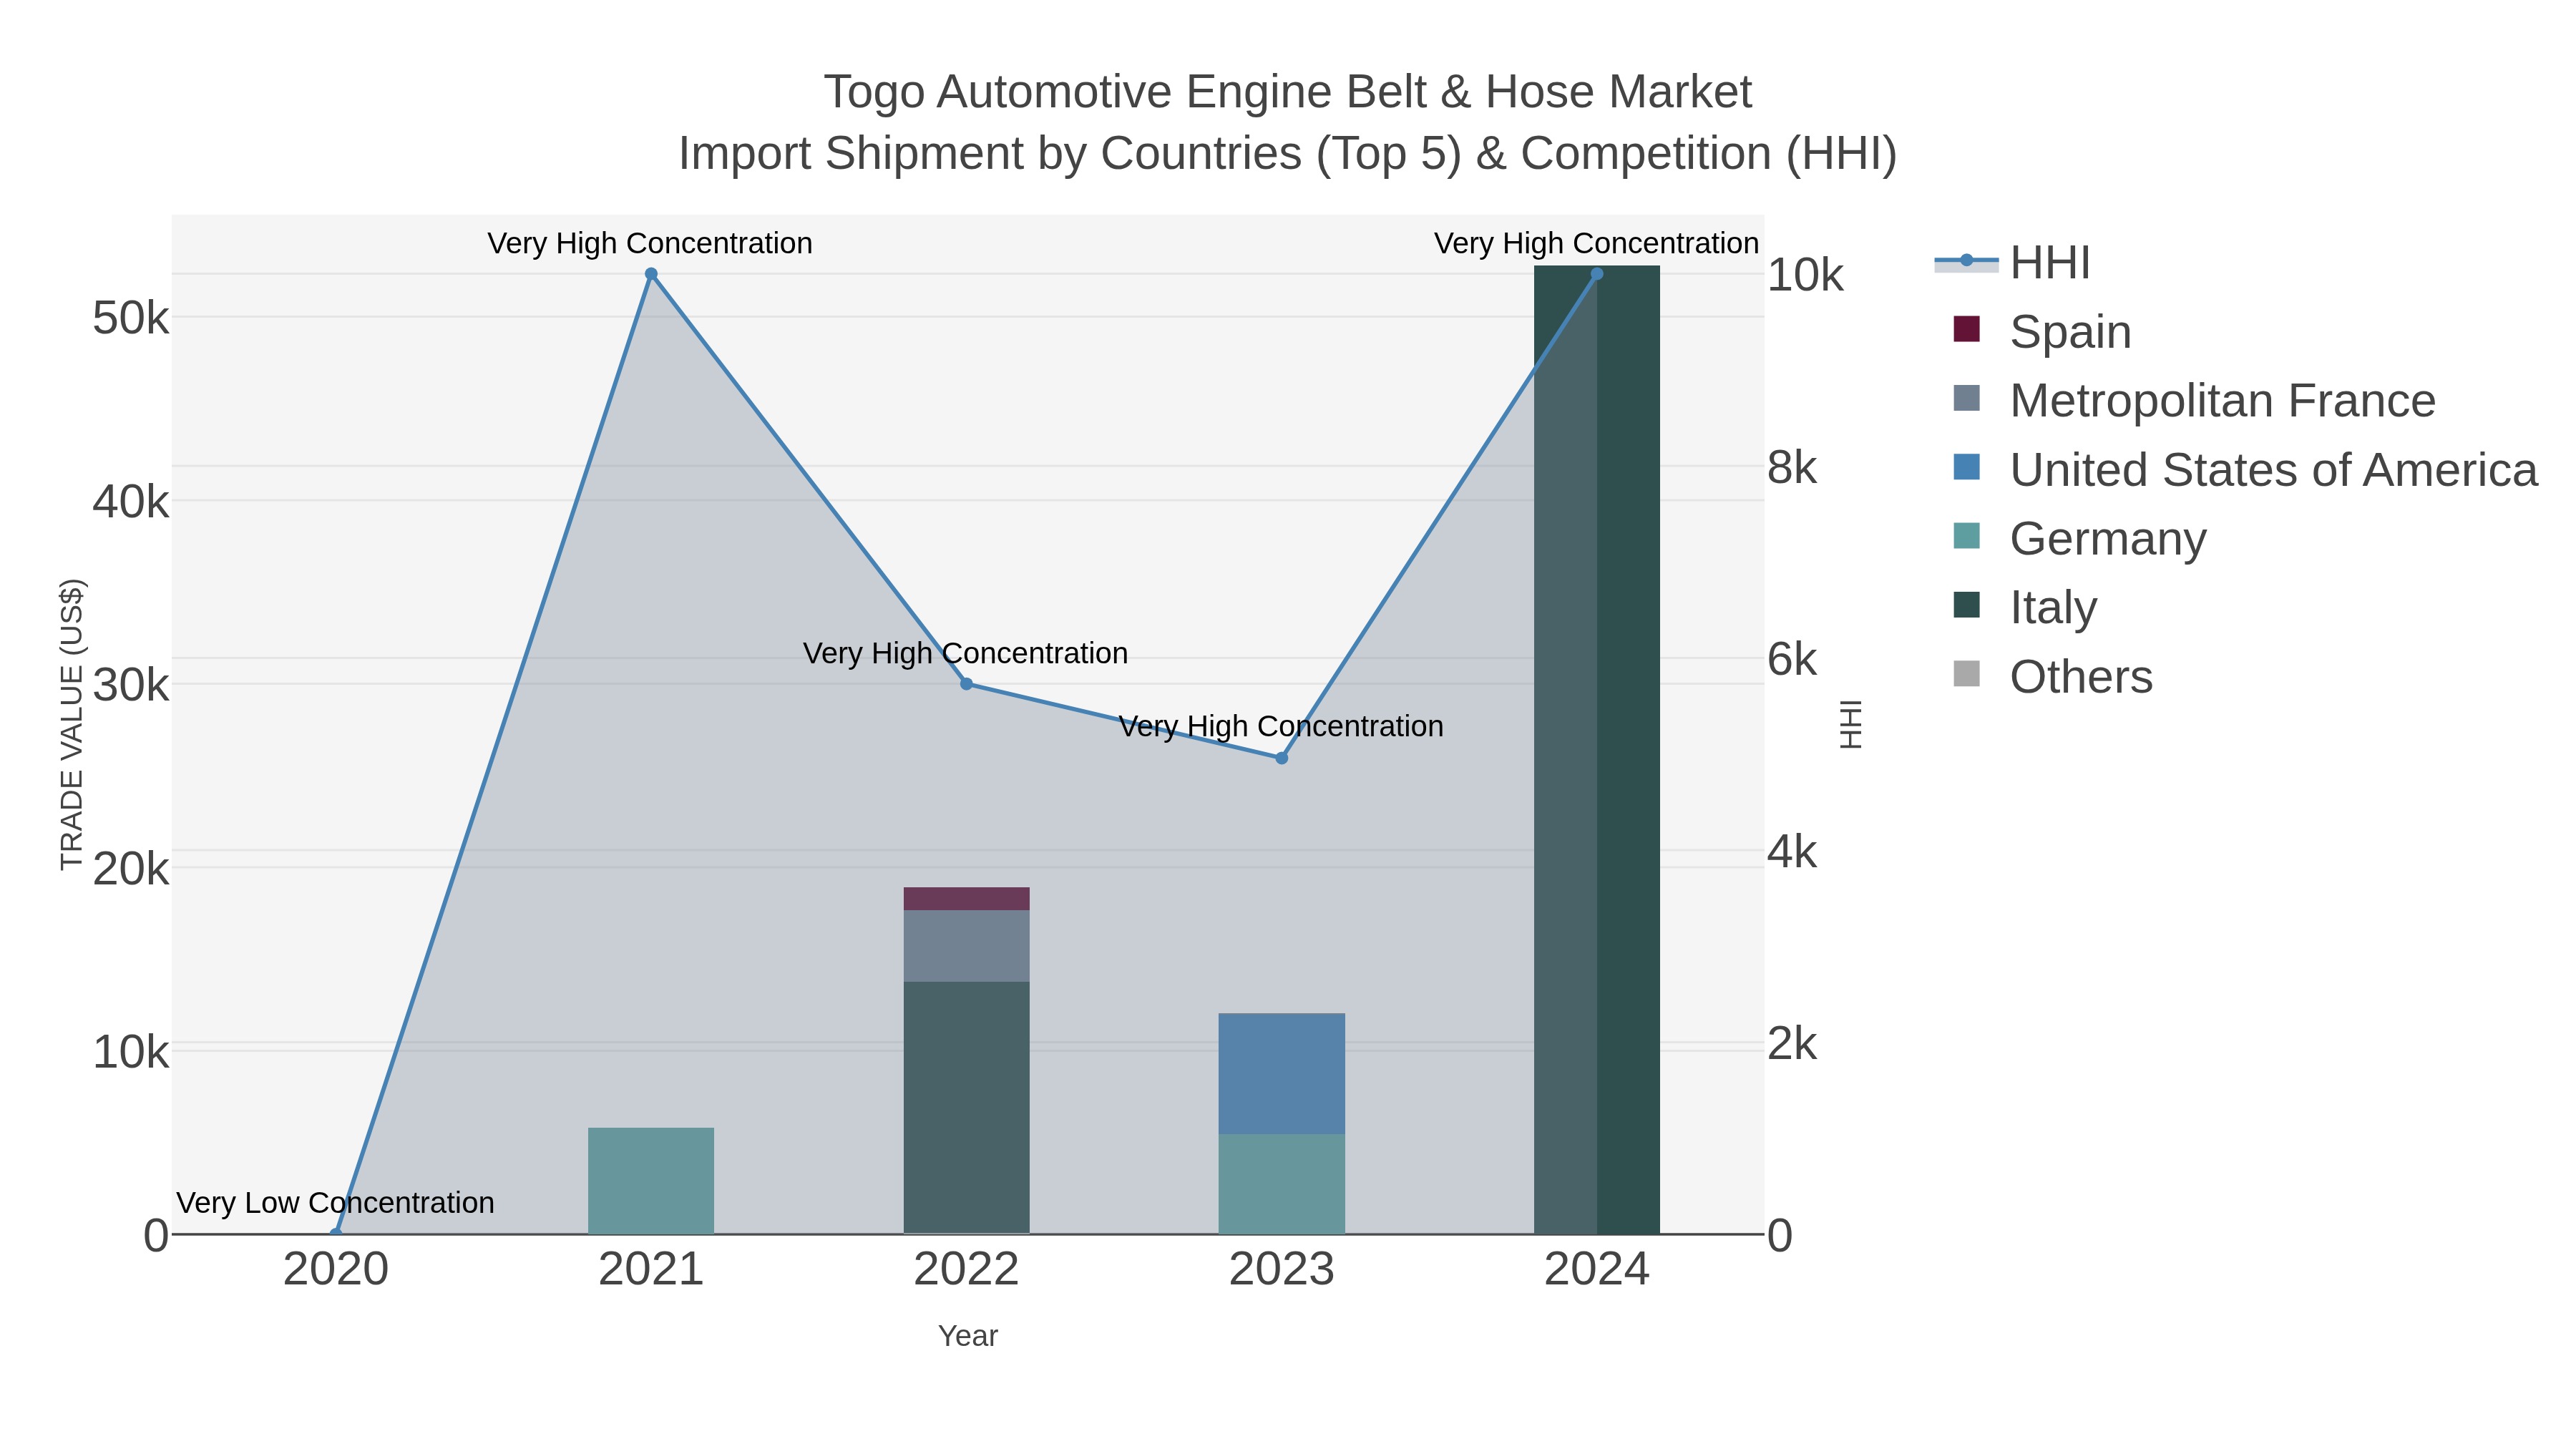Click the 2021 Germany bar
Screen dimensions: 2576x1449
point(651,1181)
